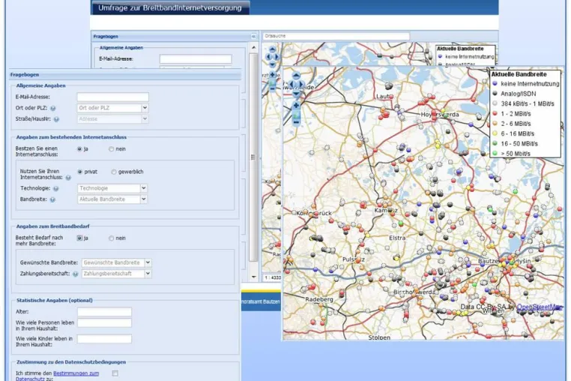This screenshot has height=381, width=571.
Task: Collapse the Fragebogen panel with the double-arrow
Action: pos(253,37)
